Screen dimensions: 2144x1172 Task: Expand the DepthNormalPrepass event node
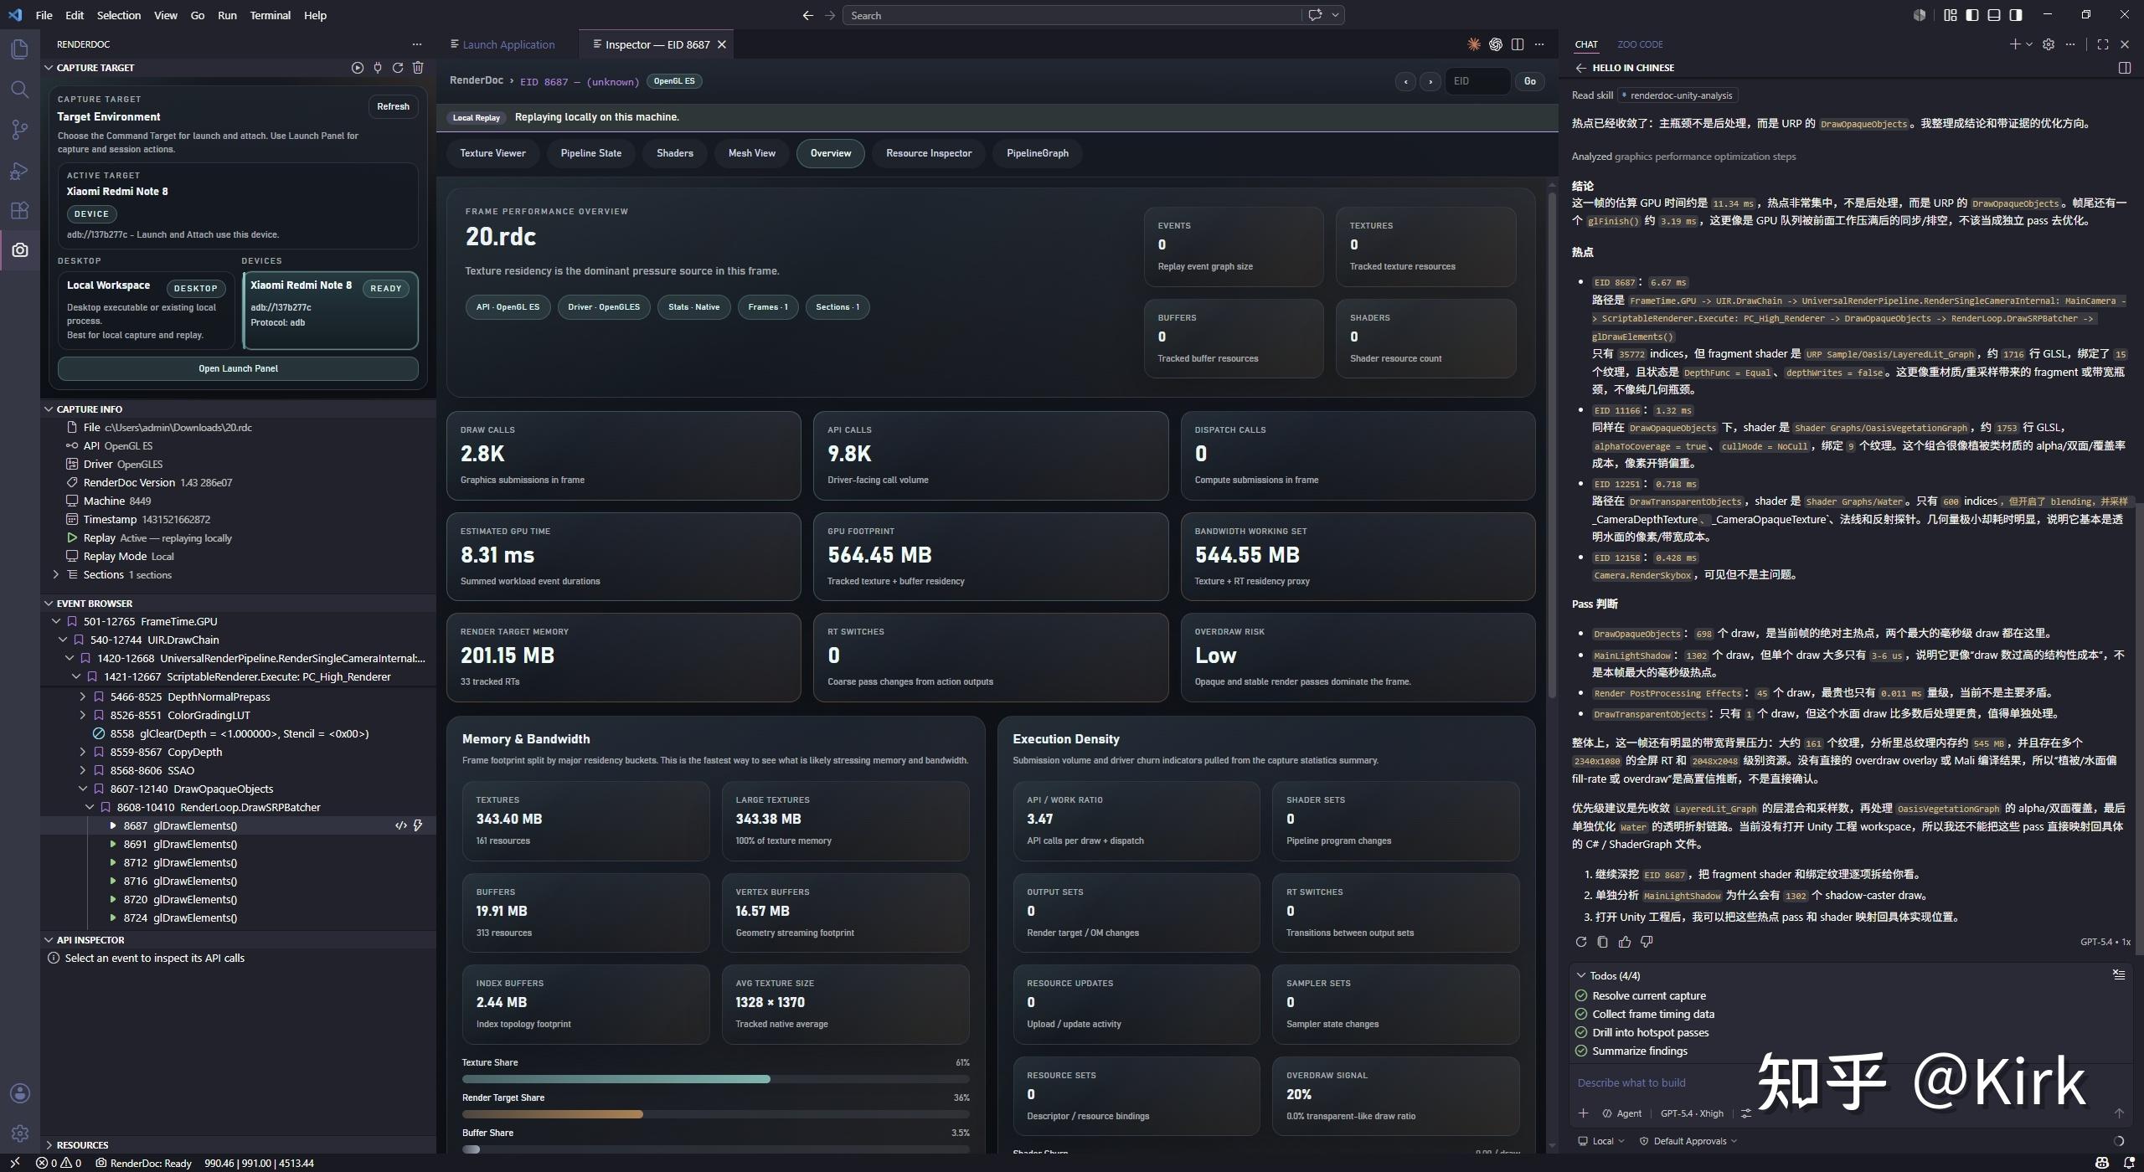point(82,697)
